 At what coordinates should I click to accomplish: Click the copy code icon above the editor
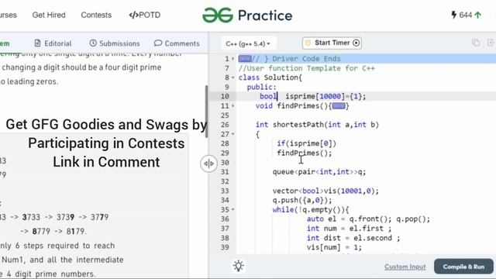click(476, 43)
